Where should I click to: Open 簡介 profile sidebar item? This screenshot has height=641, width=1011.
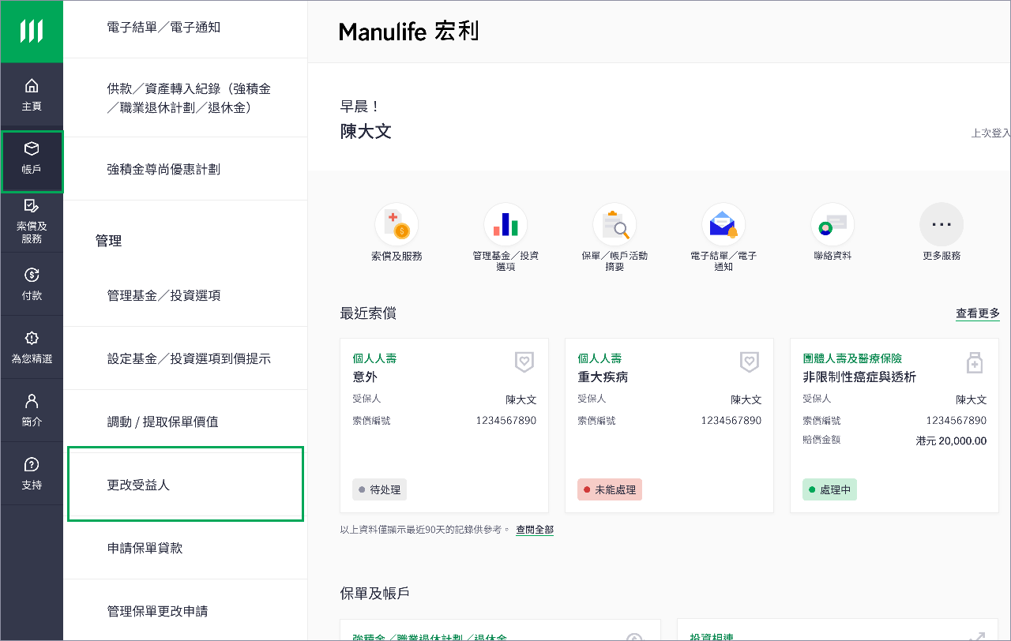(32, 410)
